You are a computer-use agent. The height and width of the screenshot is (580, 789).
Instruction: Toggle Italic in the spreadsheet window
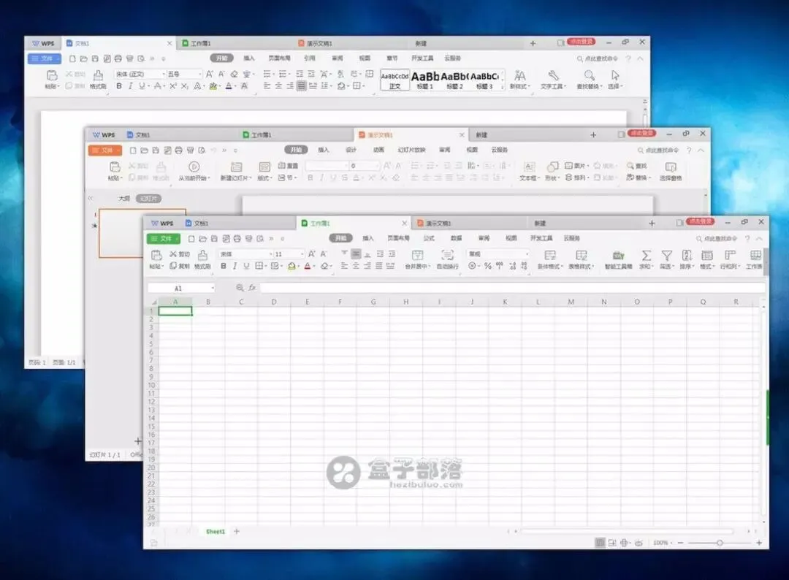[x=235, y=266]
